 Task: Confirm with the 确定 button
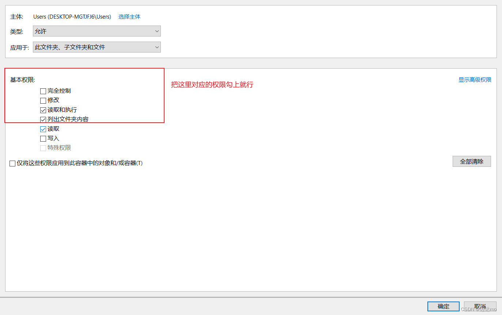[444, 307]
